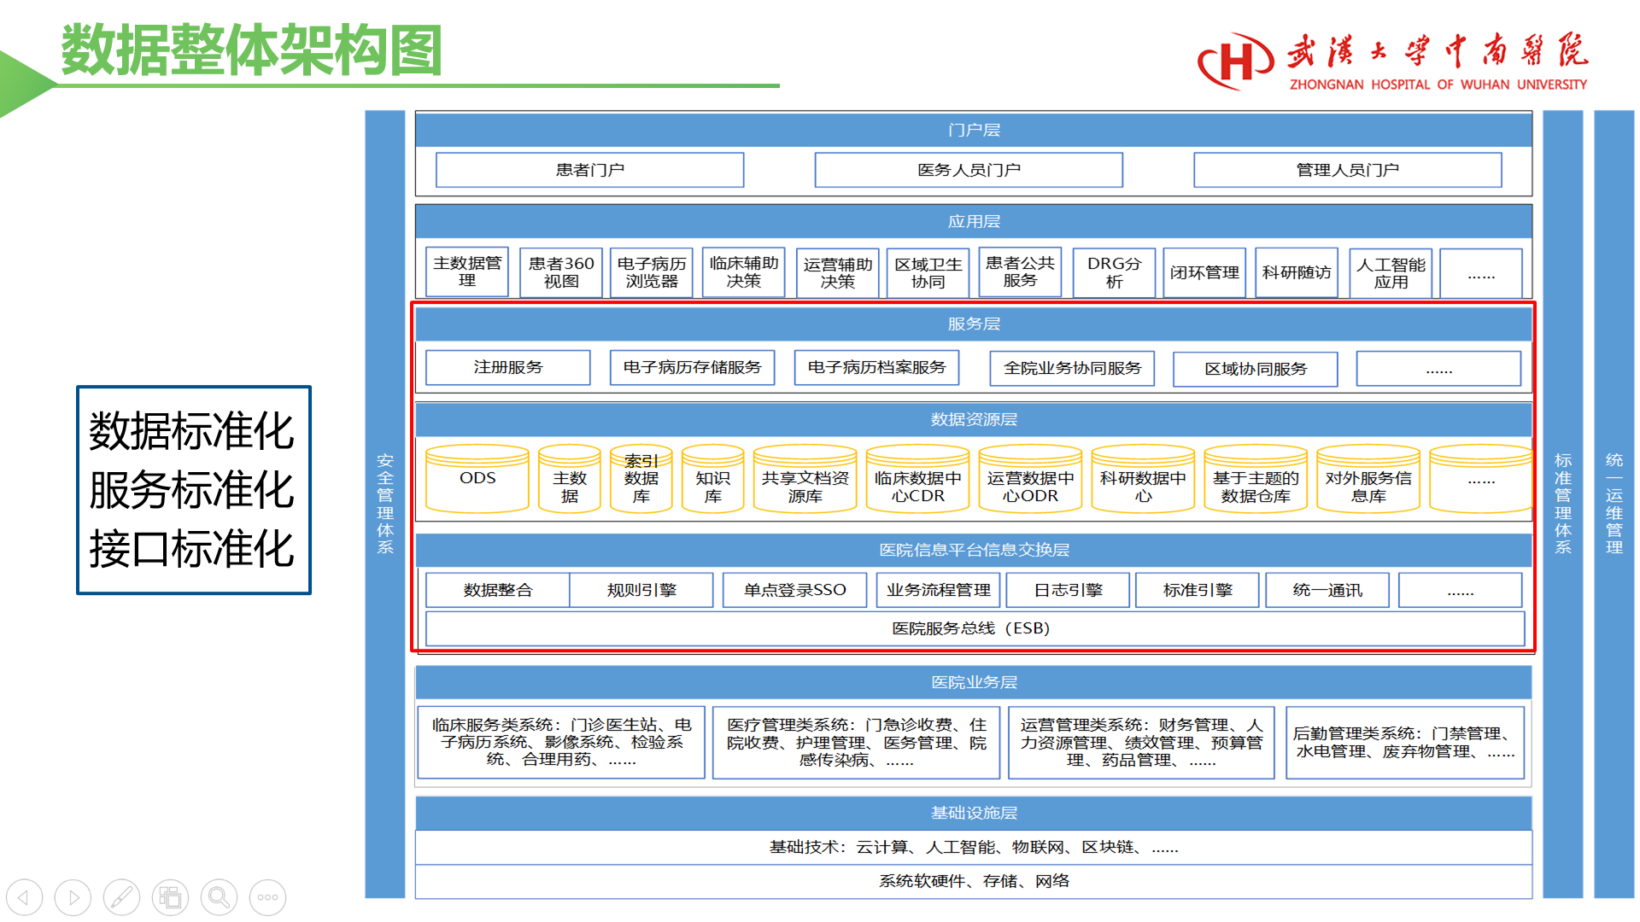Click the 医务人员门户 box
1640x922 pixels.
(x=969, y=170)
